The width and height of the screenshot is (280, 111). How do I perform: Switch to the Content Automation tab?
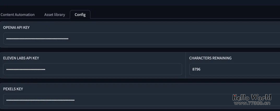click(x=18, y=15)
